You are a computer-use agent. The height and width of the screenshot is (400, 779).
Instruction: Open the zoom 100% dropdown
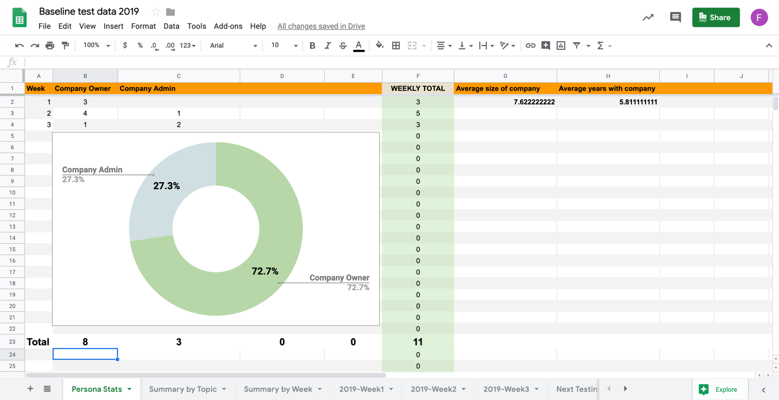[96, 46]
